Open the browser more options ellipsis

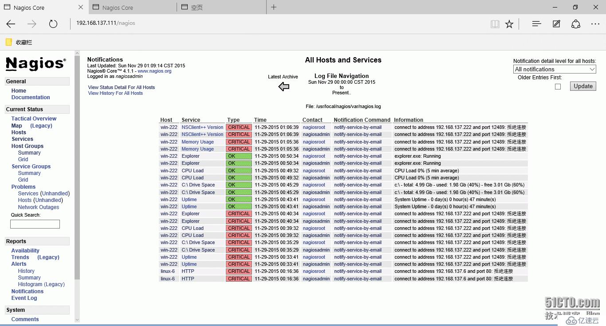(x=595, y=24)
